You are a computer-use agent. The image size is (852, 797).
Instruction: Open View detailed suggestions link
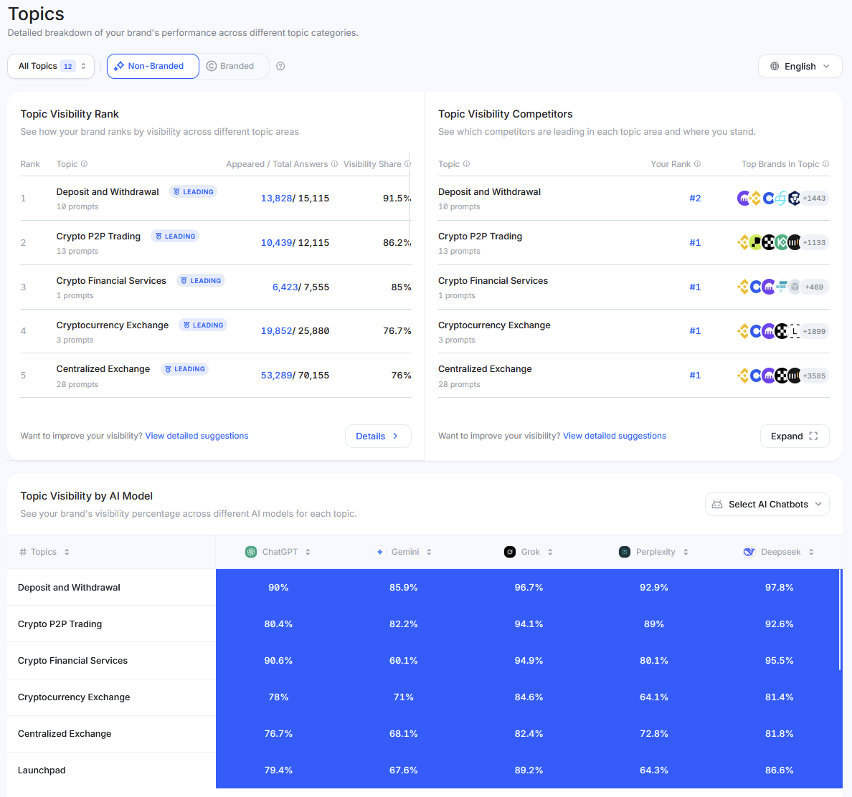click(x=197, y=436)
